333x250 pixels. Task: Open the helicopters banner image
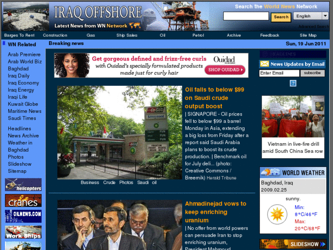coord(23,184)
